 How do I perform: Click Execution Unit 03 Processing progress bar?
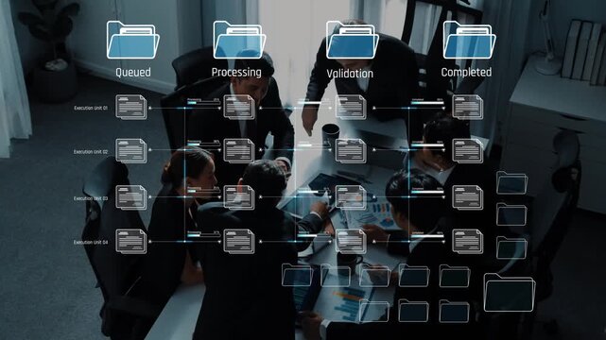click(x=203, y=192)
